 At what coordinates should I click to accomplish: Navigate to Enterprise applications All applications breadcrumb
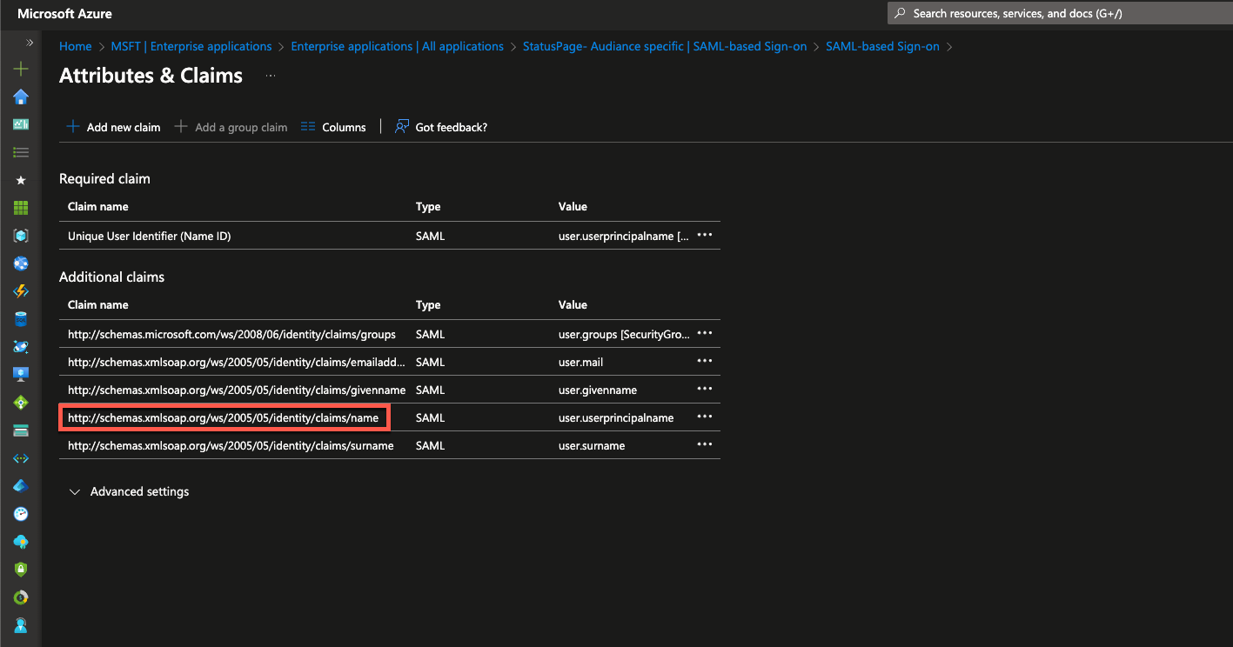[397, 46]
